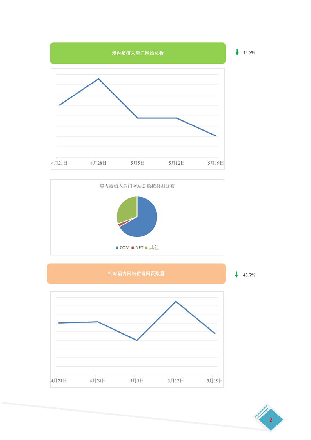Click 5月12日 axis label in the top chart
This screenshot has width=311, height=440.
point(176,163)
